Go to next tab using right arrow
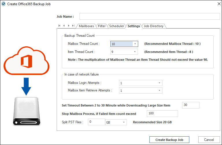Viewport: 222px width, 145px height. [69, 26]
